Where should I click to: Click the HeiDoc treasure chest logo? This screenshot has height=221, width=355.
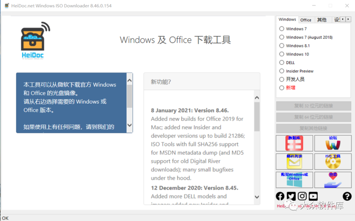point(35,41)
